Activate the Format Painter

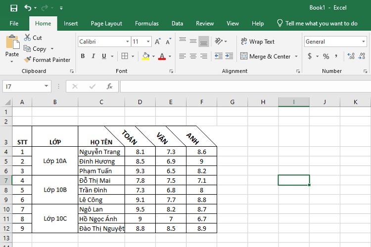coord(47,60)
